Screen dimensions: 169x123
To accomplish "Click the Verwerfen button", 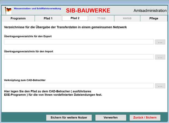I will tap(111, 118).
